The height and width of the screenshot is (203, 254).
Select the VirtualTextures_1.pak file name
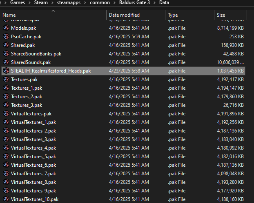coord(33,122)
